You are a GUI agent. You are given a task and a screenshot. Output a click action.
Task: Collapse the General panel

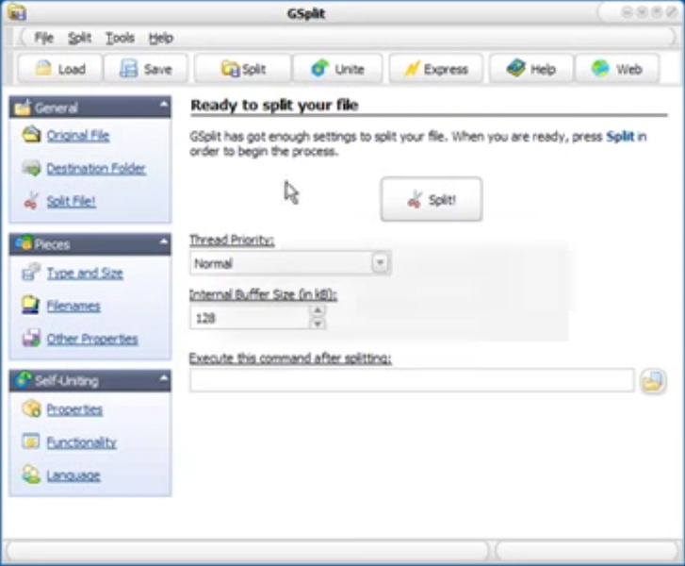tap(163, 105)
